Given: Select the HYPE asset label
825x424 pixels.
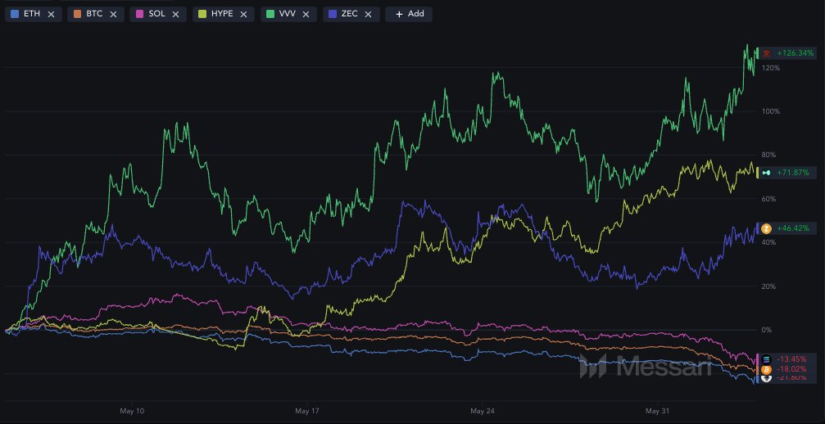Looking at the screenshot, I should [x=222, y=14].
